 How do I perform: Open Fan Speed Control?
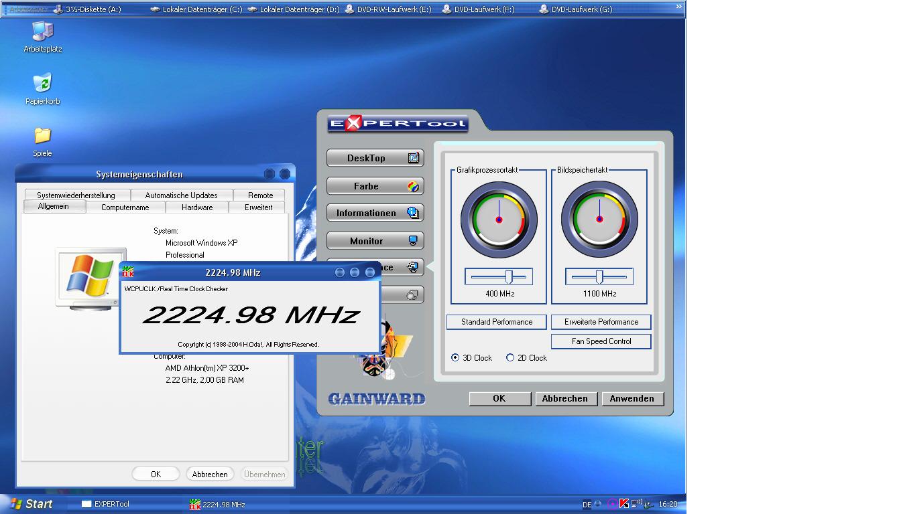tap(601, 341)
